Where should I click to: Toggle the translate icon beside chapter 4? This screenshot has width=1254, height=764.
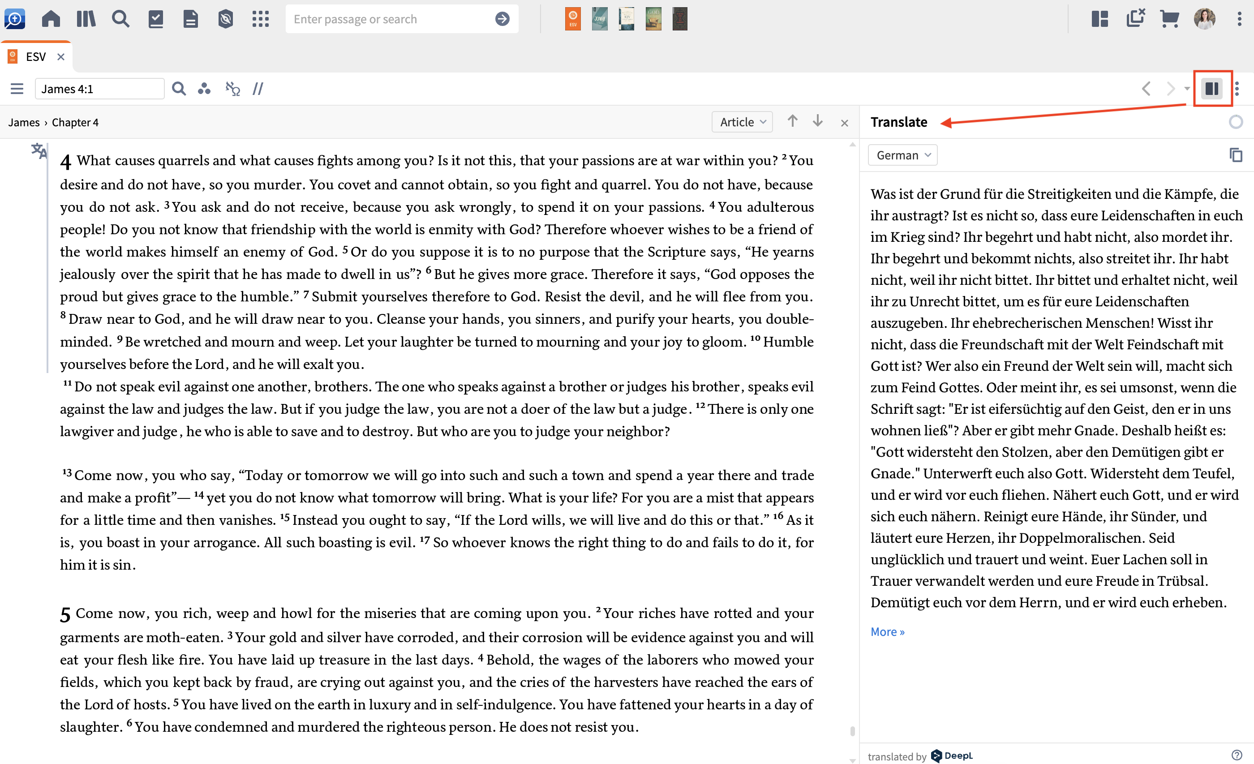[x=39, y=150]
